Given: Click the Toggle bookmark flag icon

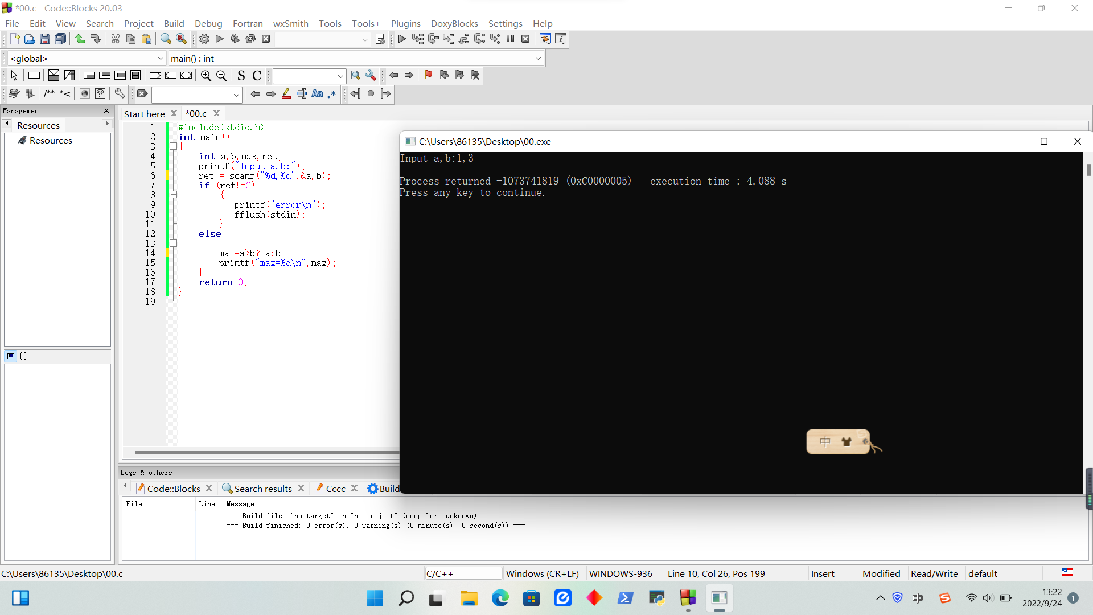Looking at the screenshot, I should [428, 75].
